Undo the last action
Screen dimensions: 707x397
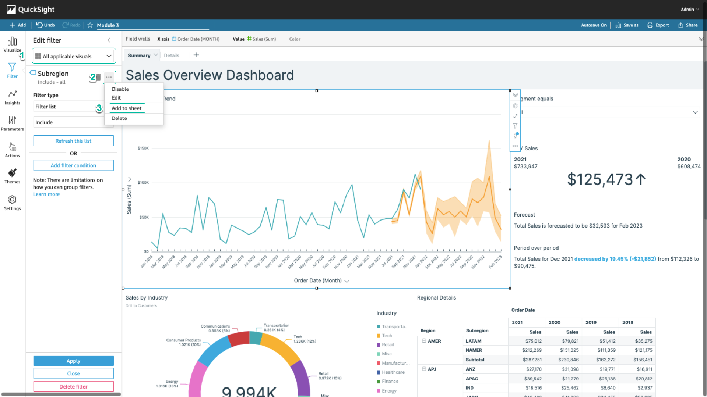point(46,25)
